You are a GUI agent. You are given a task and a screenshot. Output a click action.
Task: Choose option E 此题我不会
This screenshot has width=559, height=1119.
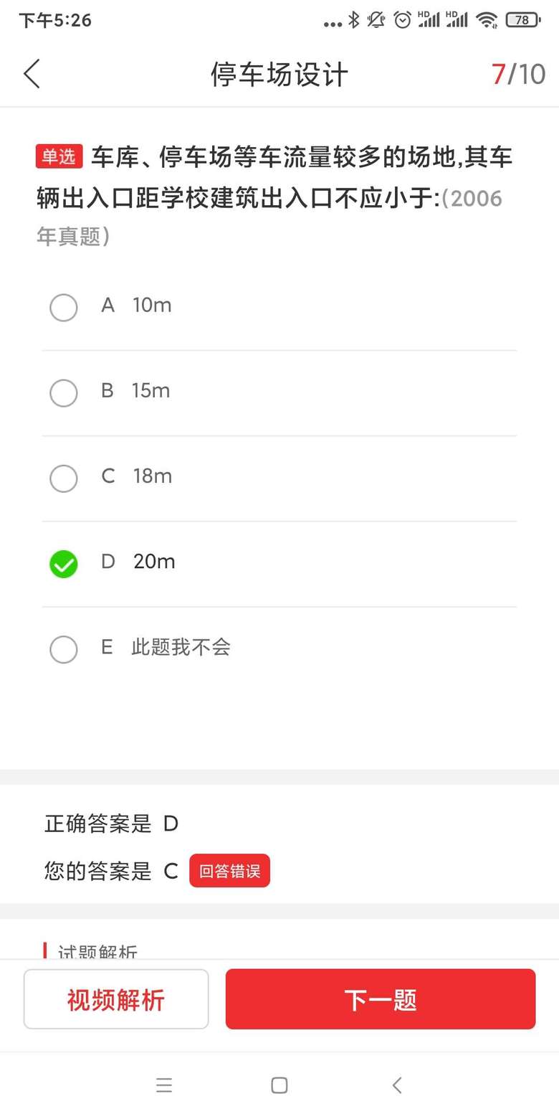pos(64,649)
